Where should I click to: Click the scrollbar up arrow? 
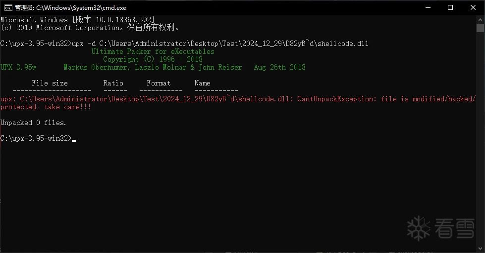click(x=480, y=19)
